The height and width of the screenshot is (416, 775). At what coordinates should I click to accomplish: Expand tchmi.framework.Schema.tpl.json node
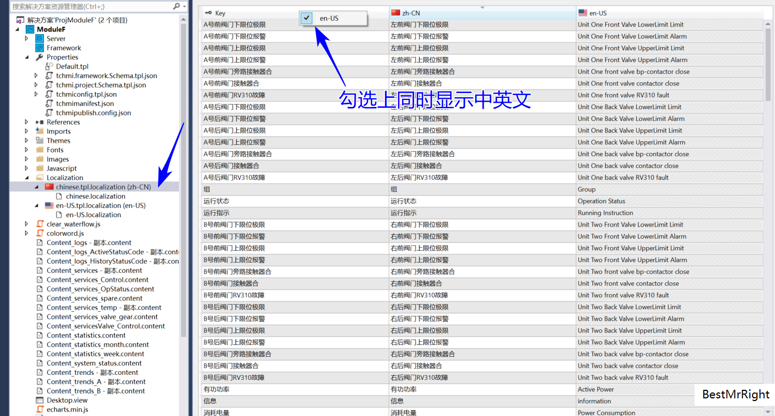pyautogui.click(x=36, y=76)
